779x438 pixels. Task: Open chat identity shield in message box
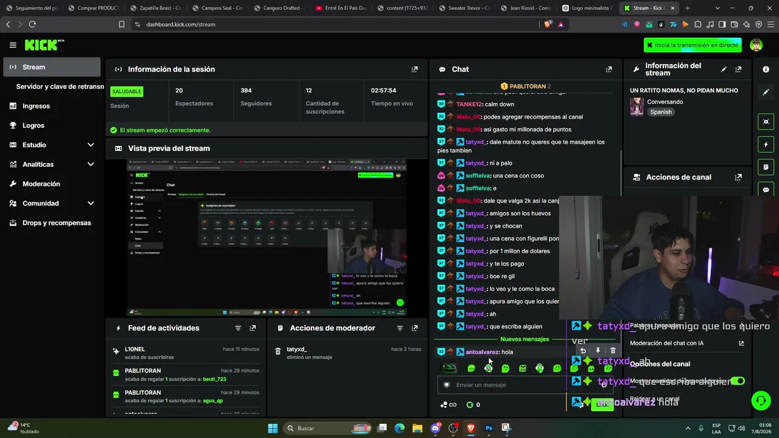click(447, 384)
